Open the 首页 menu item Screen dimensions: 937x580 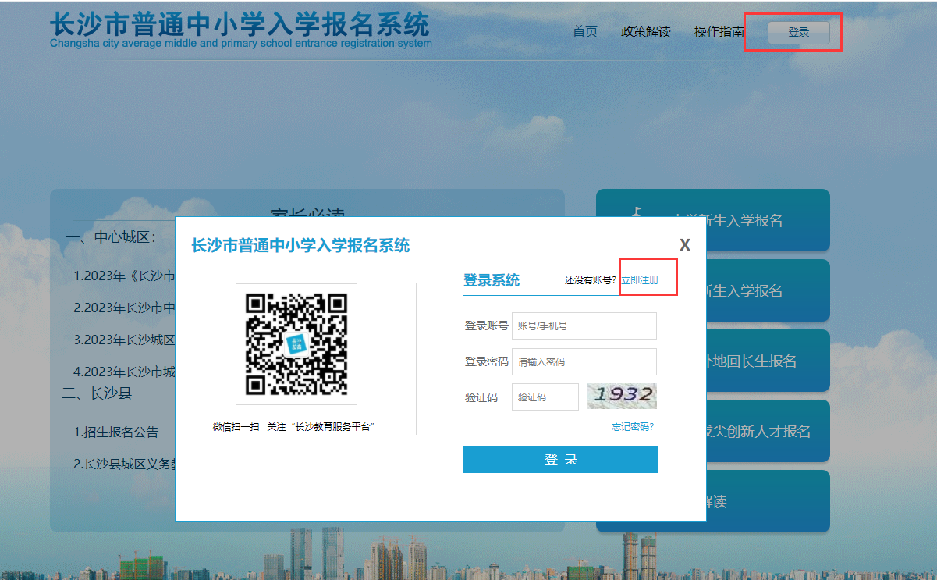[584, 32]
